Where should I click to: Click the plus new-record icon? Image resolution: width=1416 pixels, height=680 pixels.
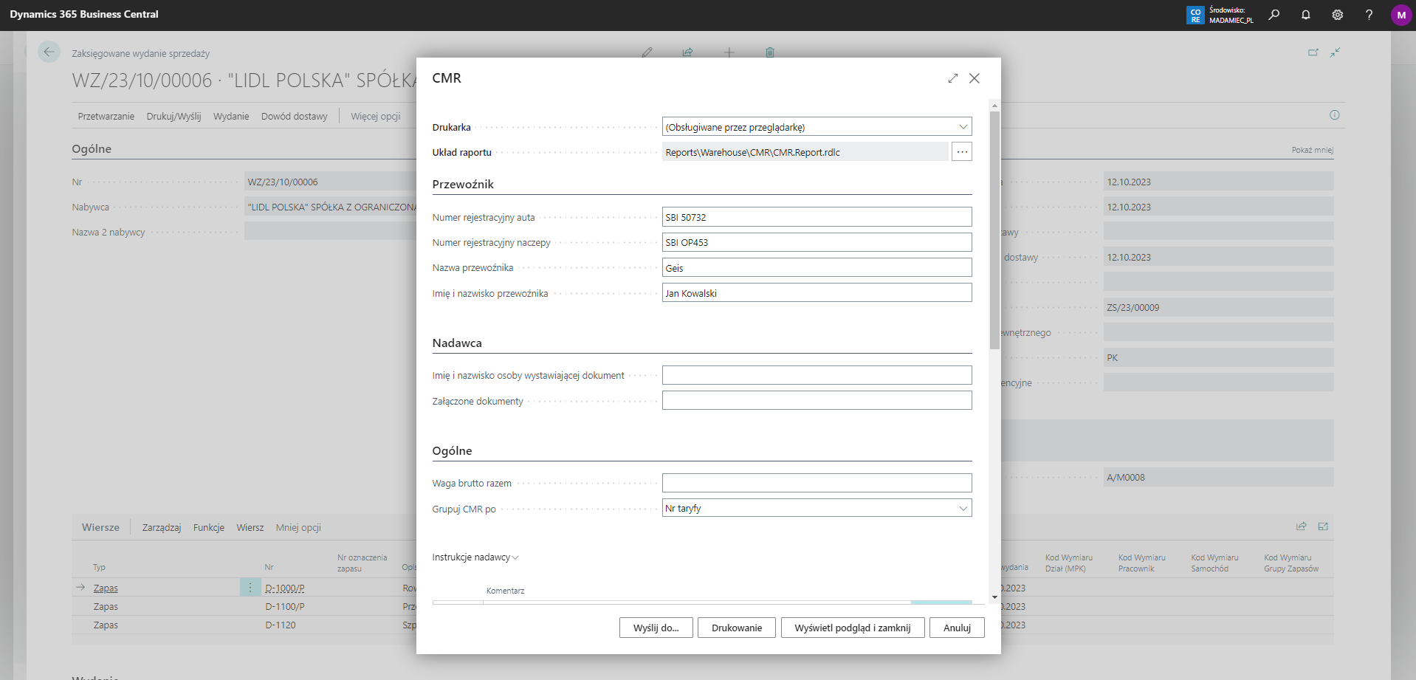[x=729, y=52]
